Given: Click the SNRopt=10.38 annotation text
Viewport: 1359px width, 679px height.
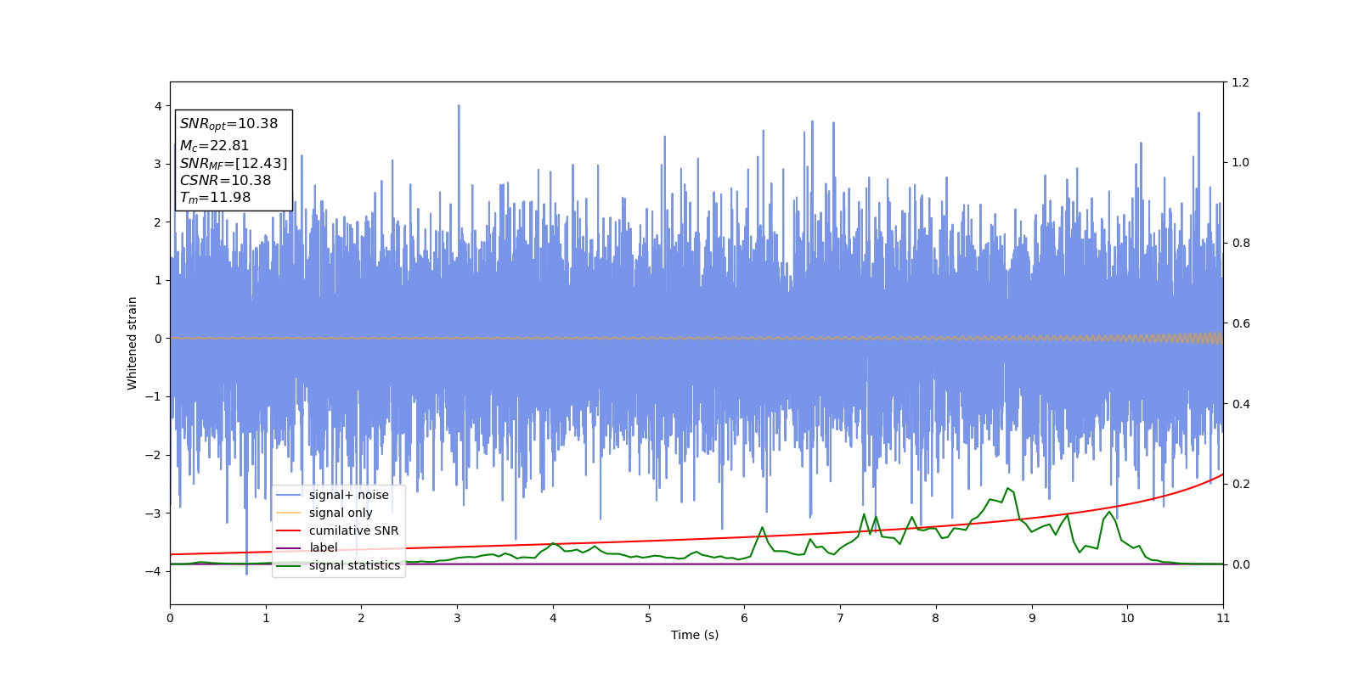Looking at the screenshot, I should pyautogui.click(x=229, y=124).
